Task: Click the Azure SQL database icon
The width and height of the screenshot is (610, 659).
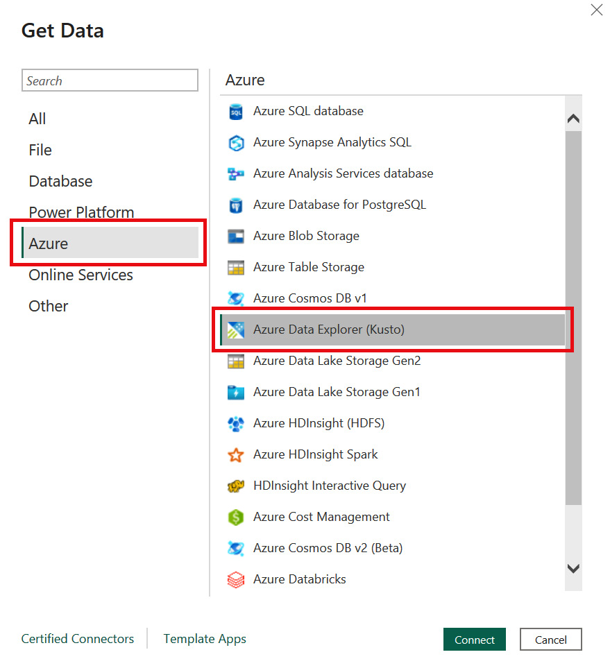Action: click(x=236, y=112)
